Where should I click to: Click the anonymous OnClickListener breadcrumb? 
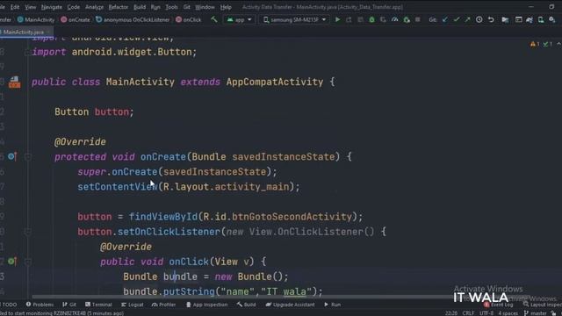pos(133,19)
